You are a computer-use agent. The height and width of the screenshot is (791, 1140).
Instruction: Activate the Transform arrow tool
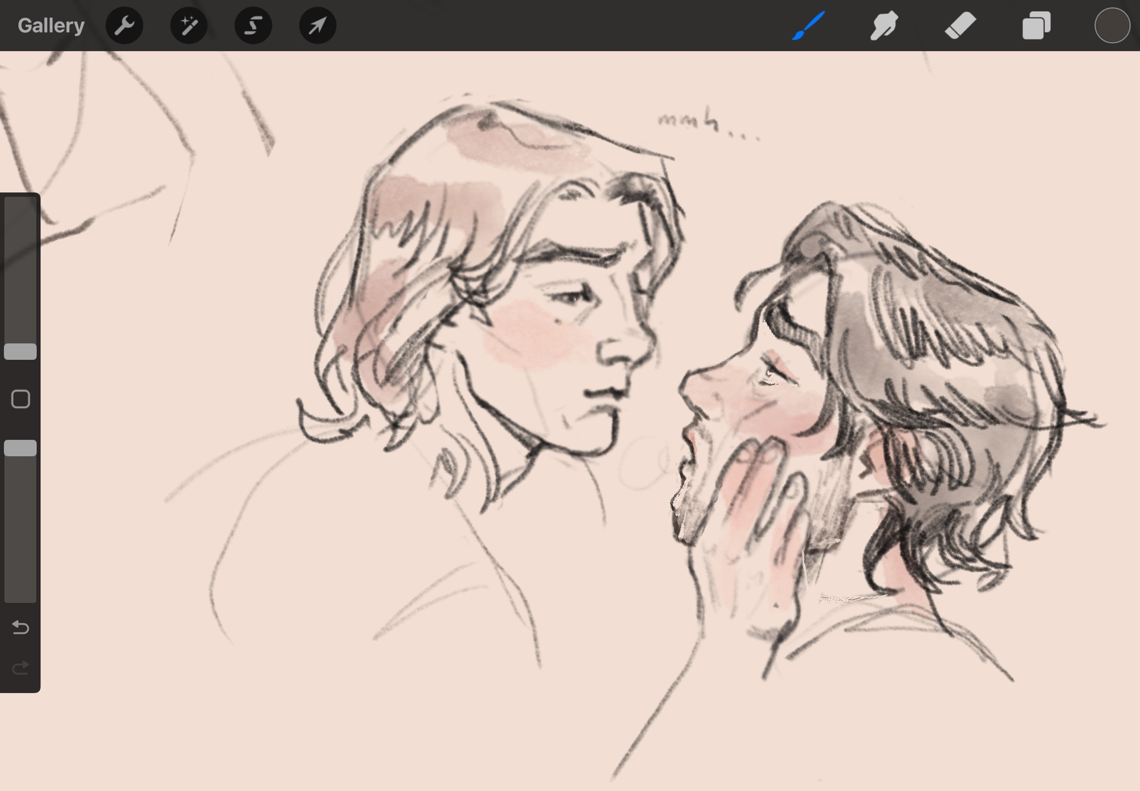pyautogui.click(x=317, y=26)
